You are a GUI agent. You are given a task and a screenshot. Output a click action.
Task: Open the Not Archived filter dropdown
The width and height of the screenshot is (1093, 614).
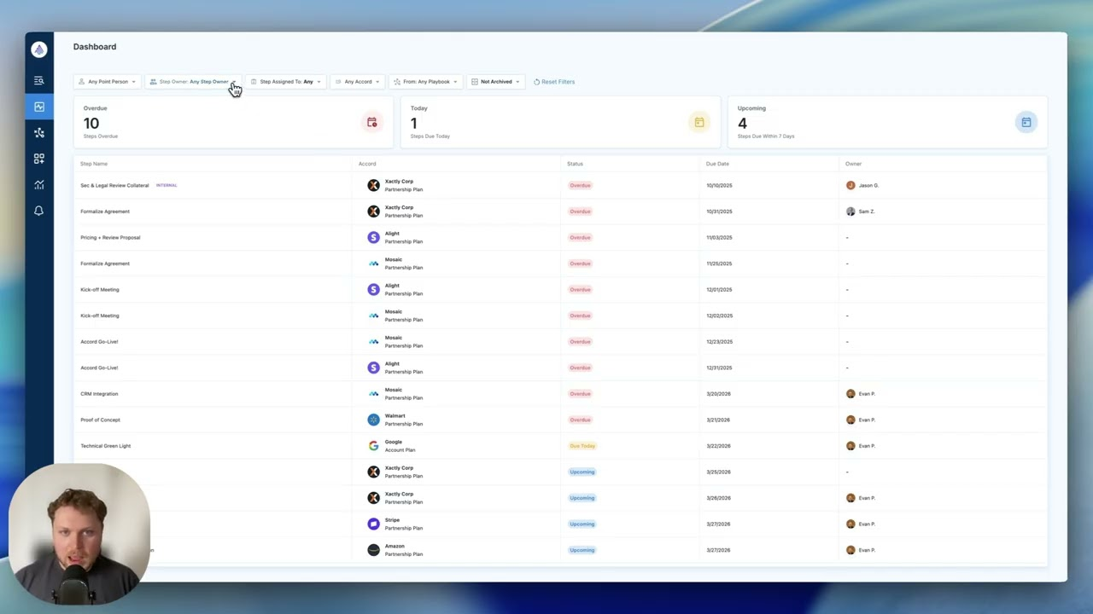(495, 82)
